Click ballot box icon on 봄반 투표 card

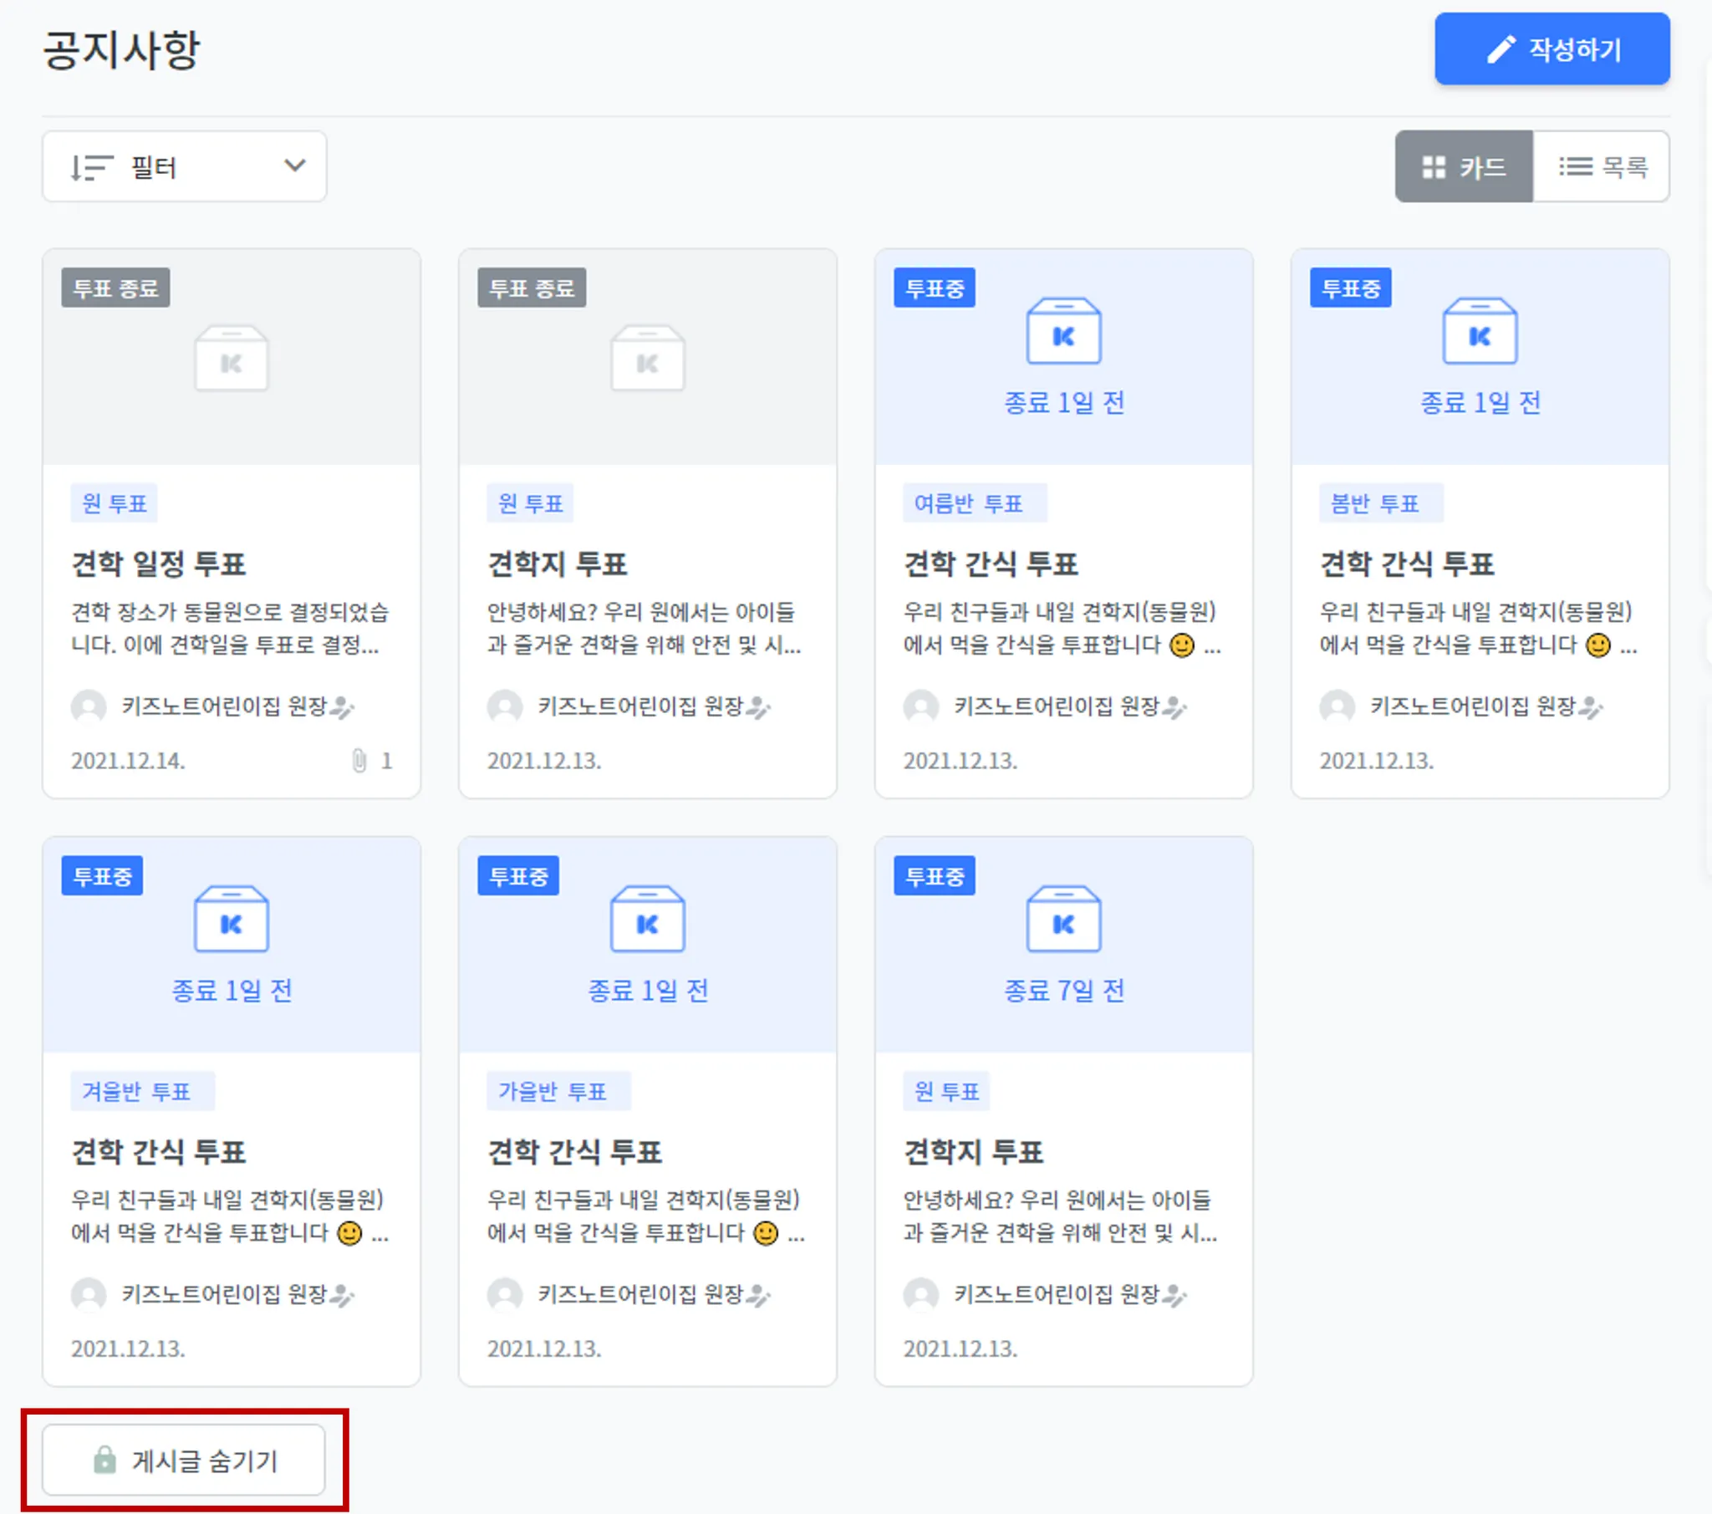coord(1479,332)
